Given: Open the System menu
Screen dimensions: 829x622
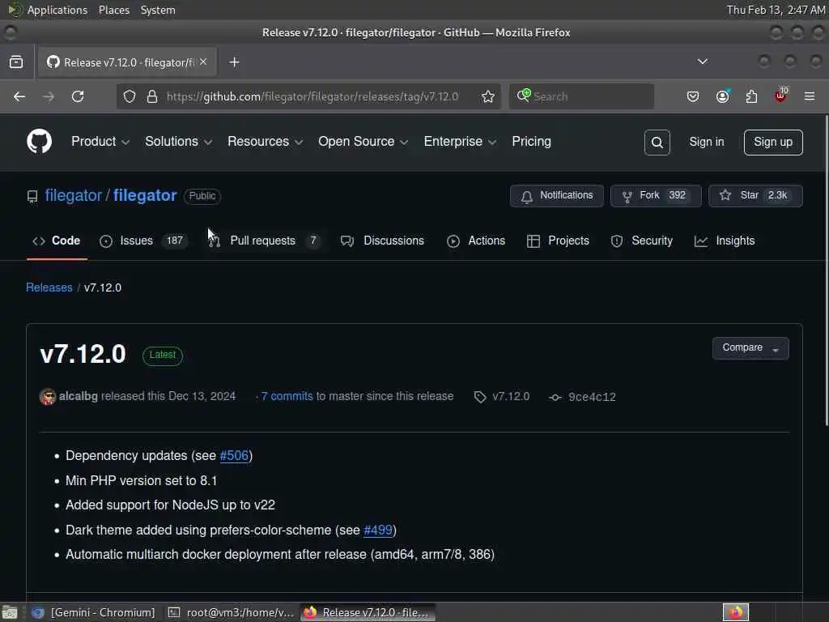Looking at the screenshot, I should click(158, 10).
